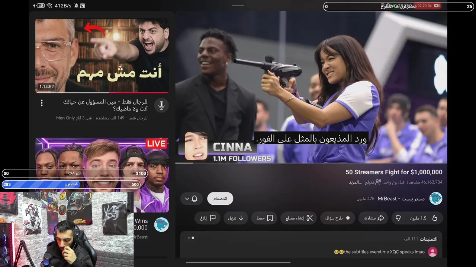The image size is (476, 267).
Task: Open the LIVE MrBeast stream thumbnail
Action: (x=102, y=175)
